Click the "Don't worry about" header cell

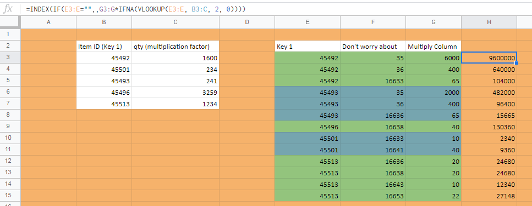[373, 46]
